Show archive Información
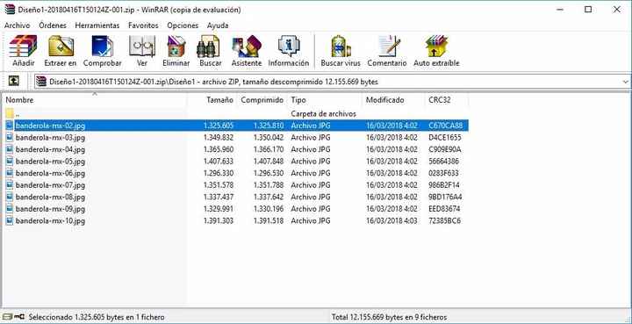This screenshot has width=632, height=324. (x=289, y=51)
